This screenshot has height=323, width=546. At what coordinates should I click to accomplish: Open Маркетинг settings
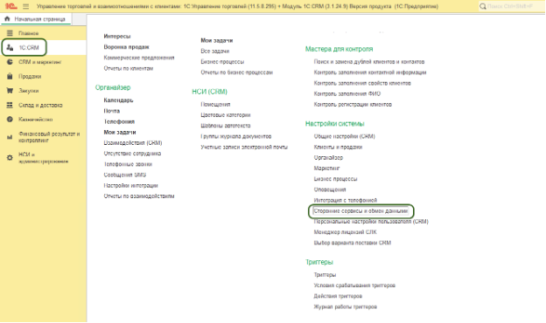[x=326, y=168]
